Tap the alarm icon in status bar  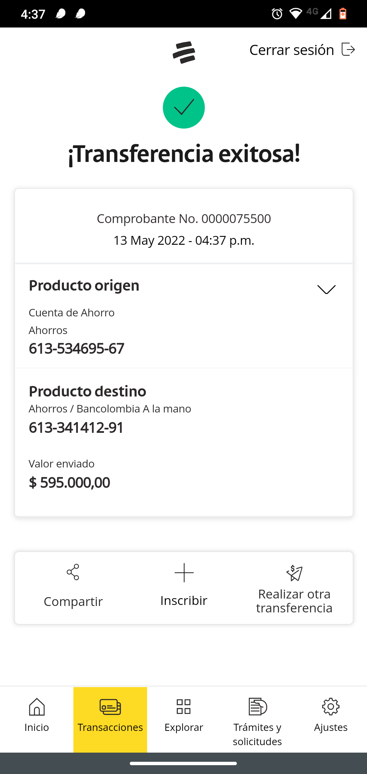coord(277,14)
